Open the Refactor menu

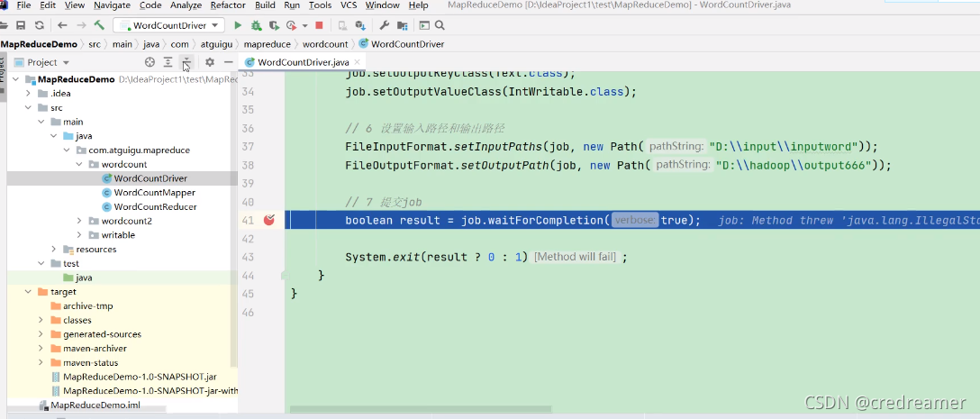[228, 5]
